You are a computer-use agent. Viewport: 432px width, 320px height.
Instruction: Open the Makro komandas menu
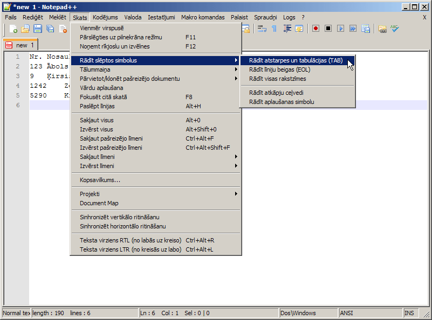(203, 17)
